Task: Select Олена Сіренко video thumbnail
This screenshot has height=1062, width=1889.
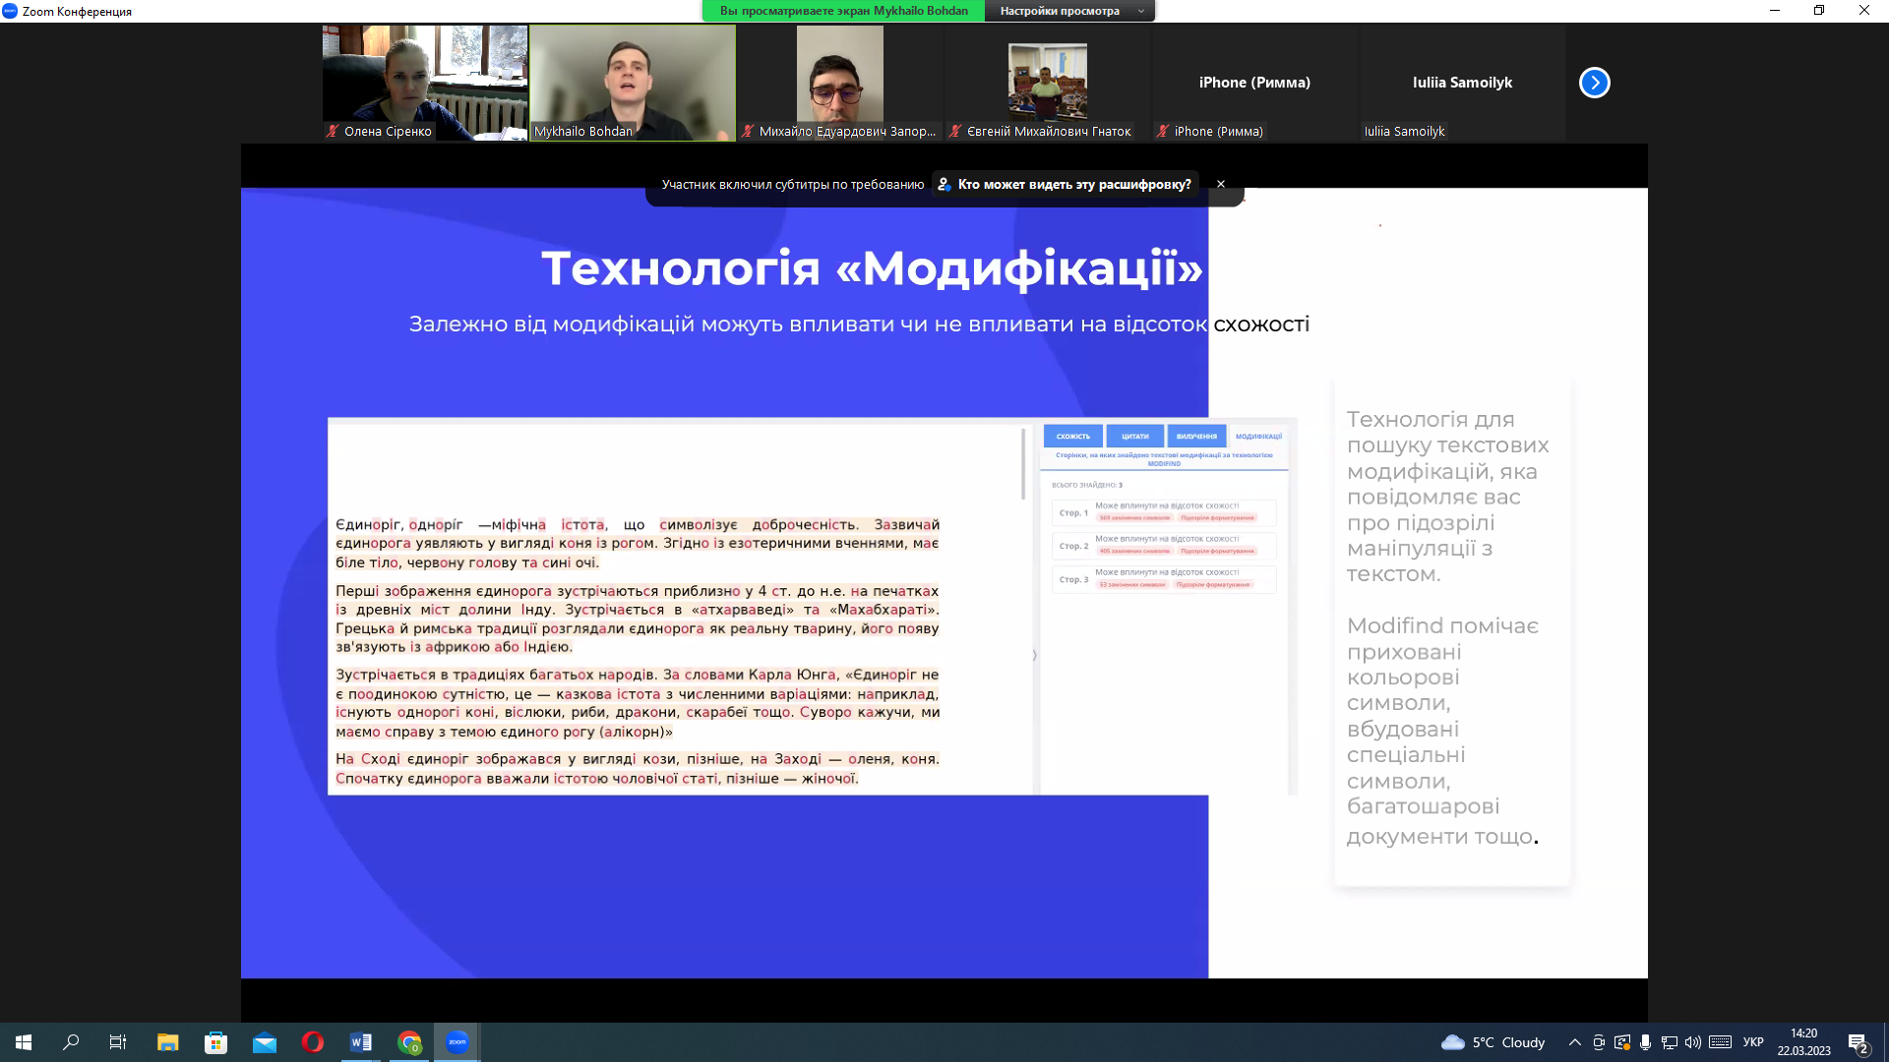Action: (x=425, y=83)
